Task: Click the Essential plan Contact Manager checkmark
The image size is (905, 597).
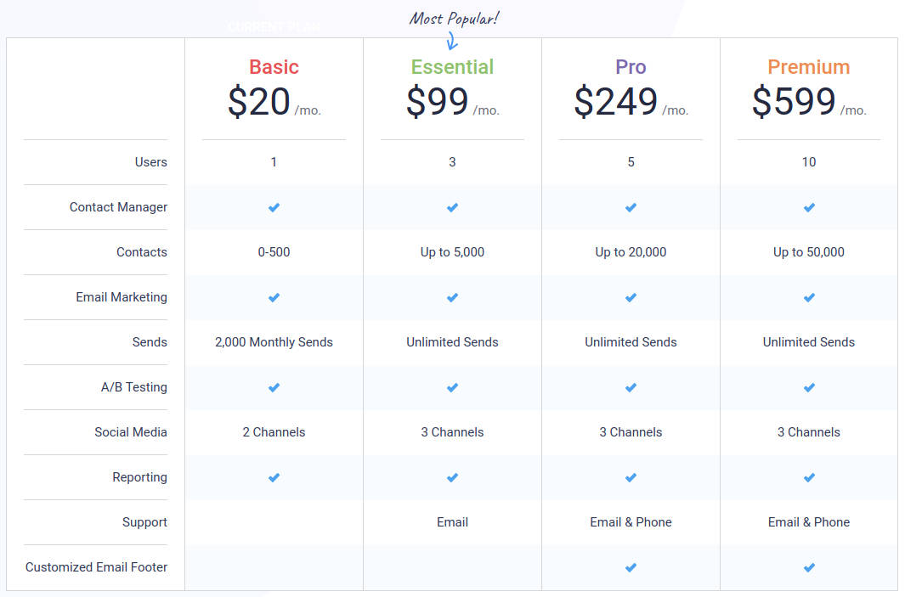Action: (x=452, y=207)
